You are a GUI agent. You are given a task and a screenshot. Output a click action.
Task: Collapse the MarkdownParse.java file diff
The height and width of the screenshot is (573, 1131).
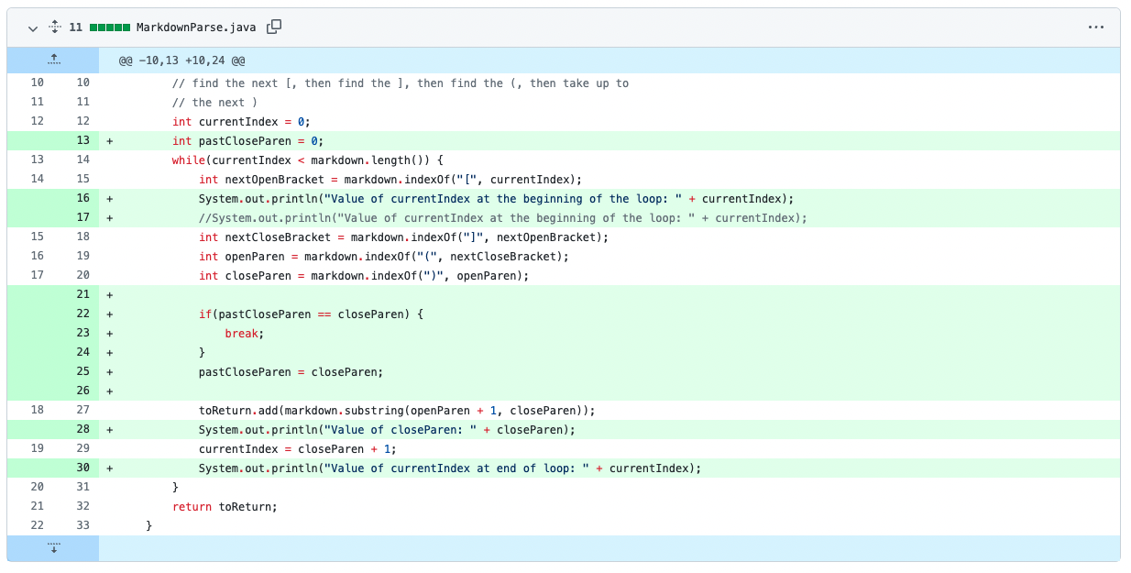point(32,28)
